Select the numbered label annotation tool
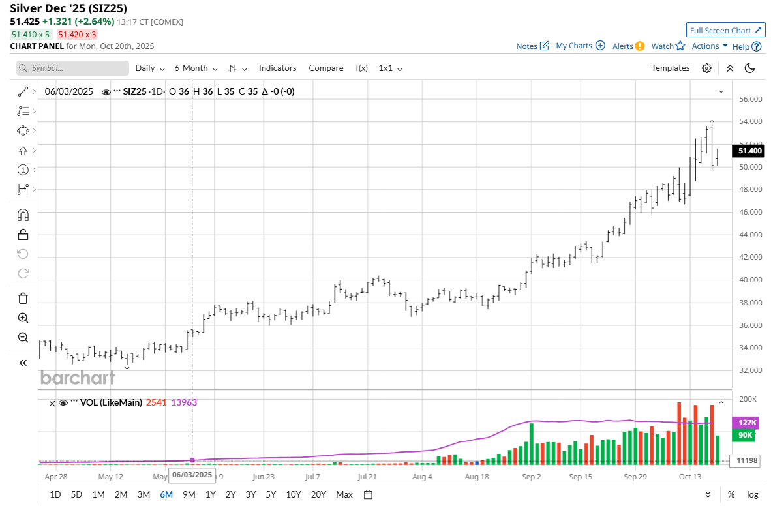 (x=23, y=170)
